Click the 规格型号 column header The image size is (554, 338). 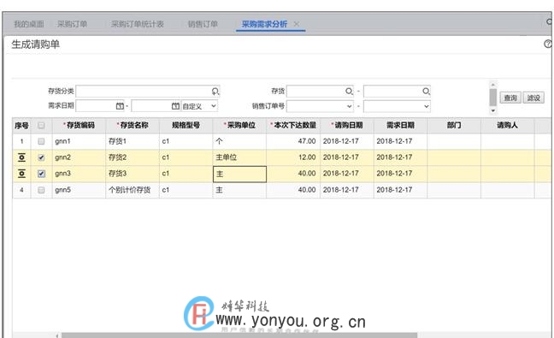point(186,125)
